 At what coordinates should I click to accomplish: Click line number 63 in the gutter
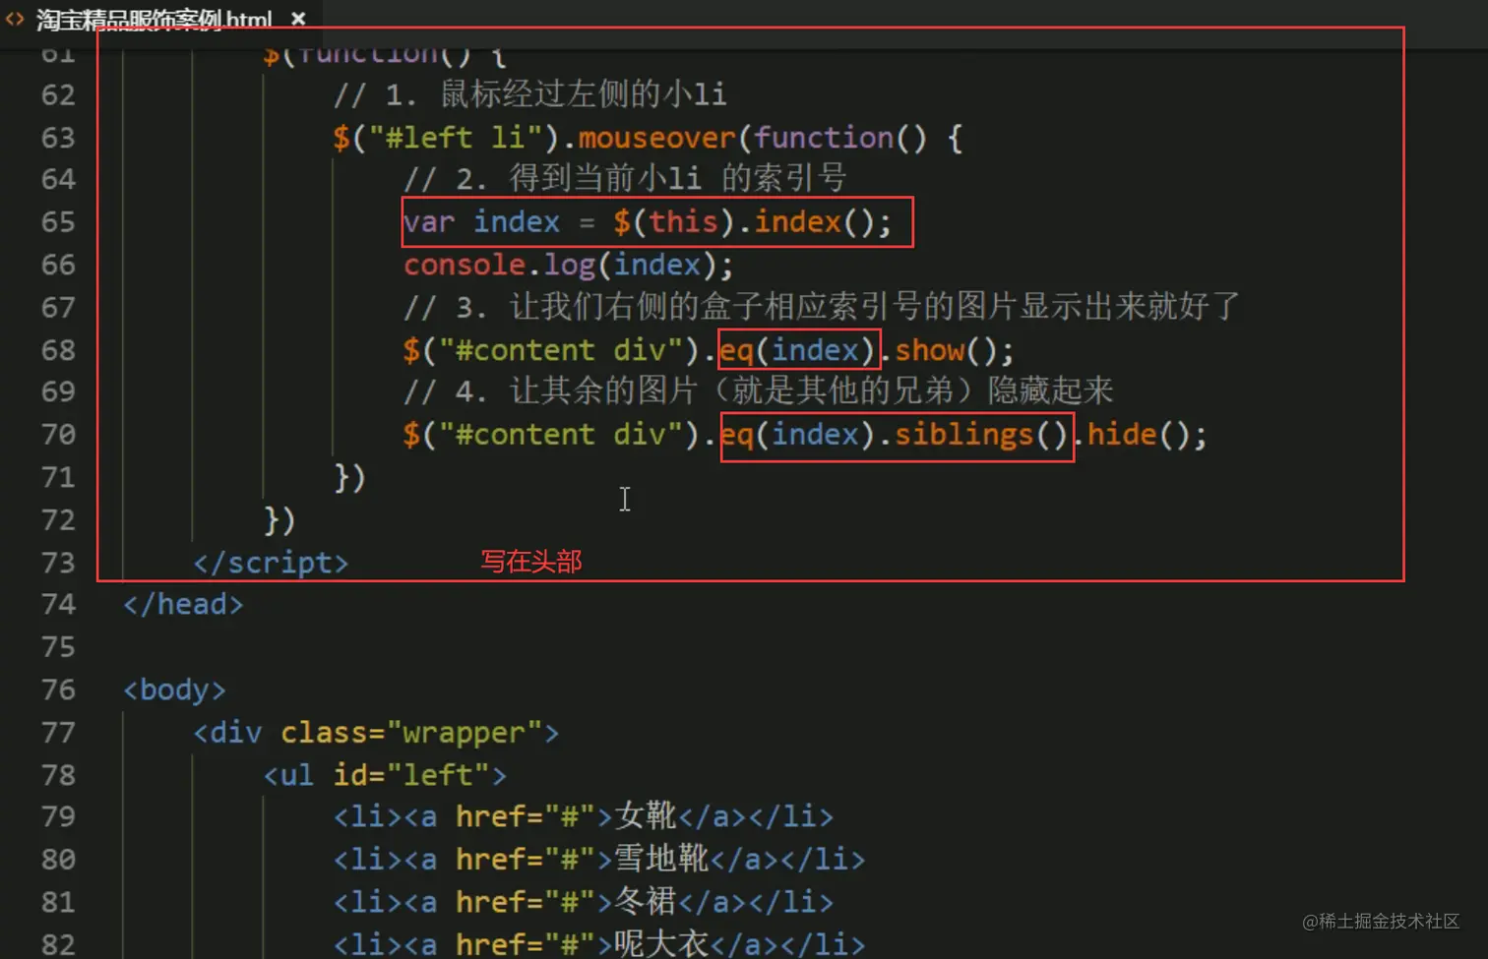click(58, 138)
